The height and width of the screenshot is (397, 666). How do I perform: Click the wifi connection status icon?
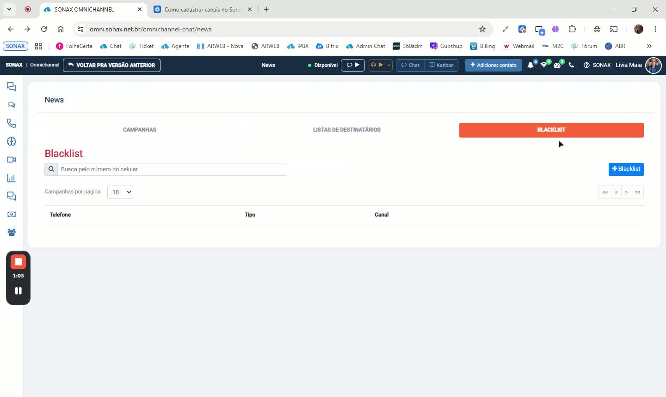(544, 65)
